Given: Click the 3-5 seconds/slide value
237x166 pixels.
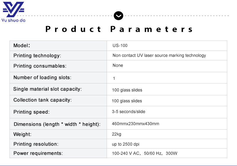Looking at the screenshot, I should (129, 112).
